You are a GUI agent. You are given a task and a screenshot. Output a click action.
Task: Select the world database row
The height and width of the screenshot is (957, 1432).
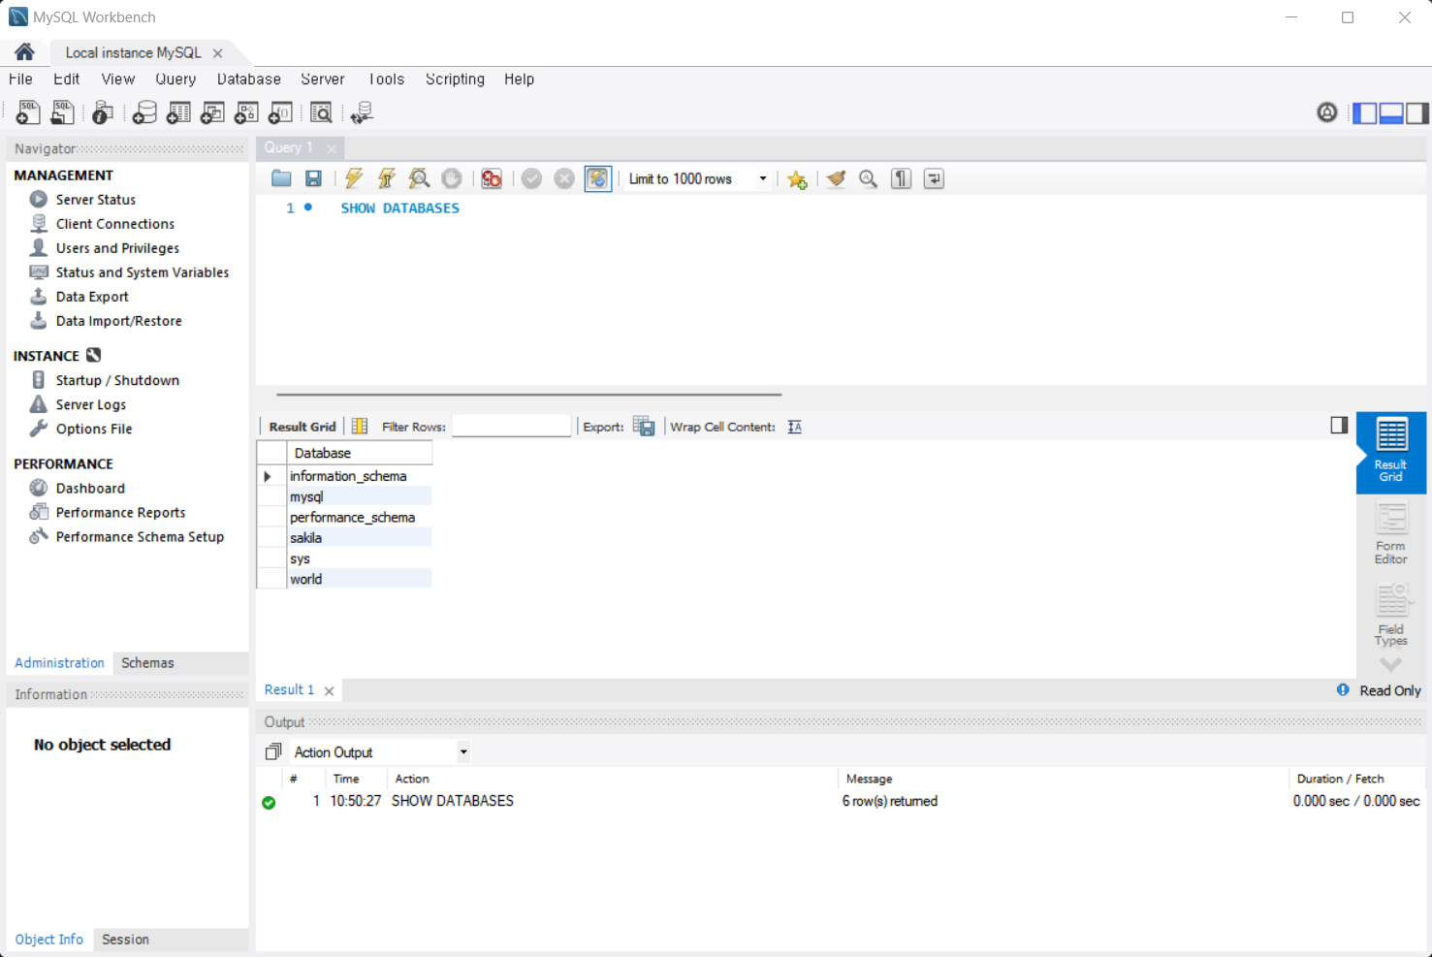[x=360, y=579]
